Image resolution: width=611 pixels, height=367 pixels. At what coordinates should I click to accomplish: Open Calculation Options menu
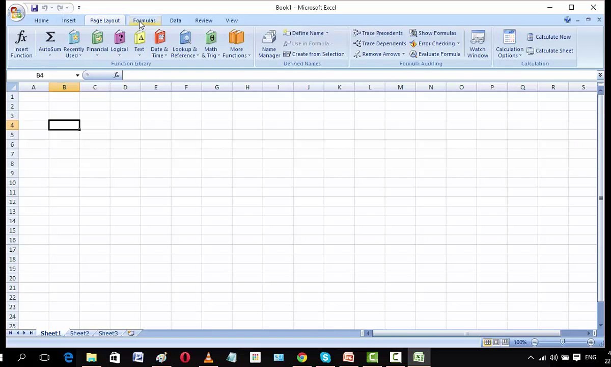click(510, 44)
